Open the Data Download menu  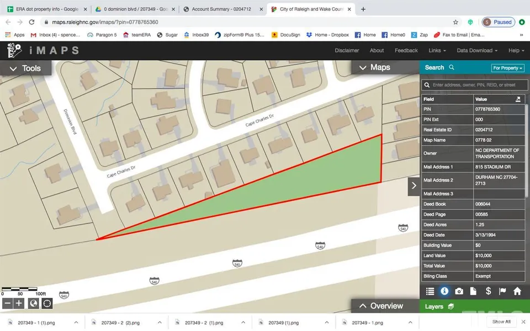(x=477, y=50)
